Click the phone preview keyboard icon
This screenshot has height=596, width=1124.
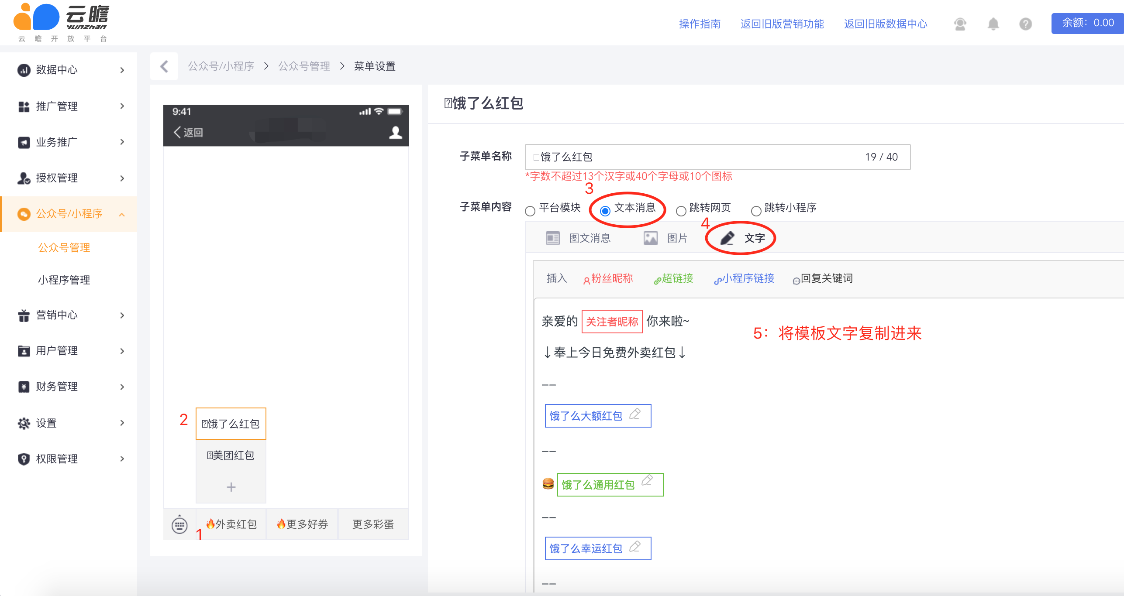point(179,524)
